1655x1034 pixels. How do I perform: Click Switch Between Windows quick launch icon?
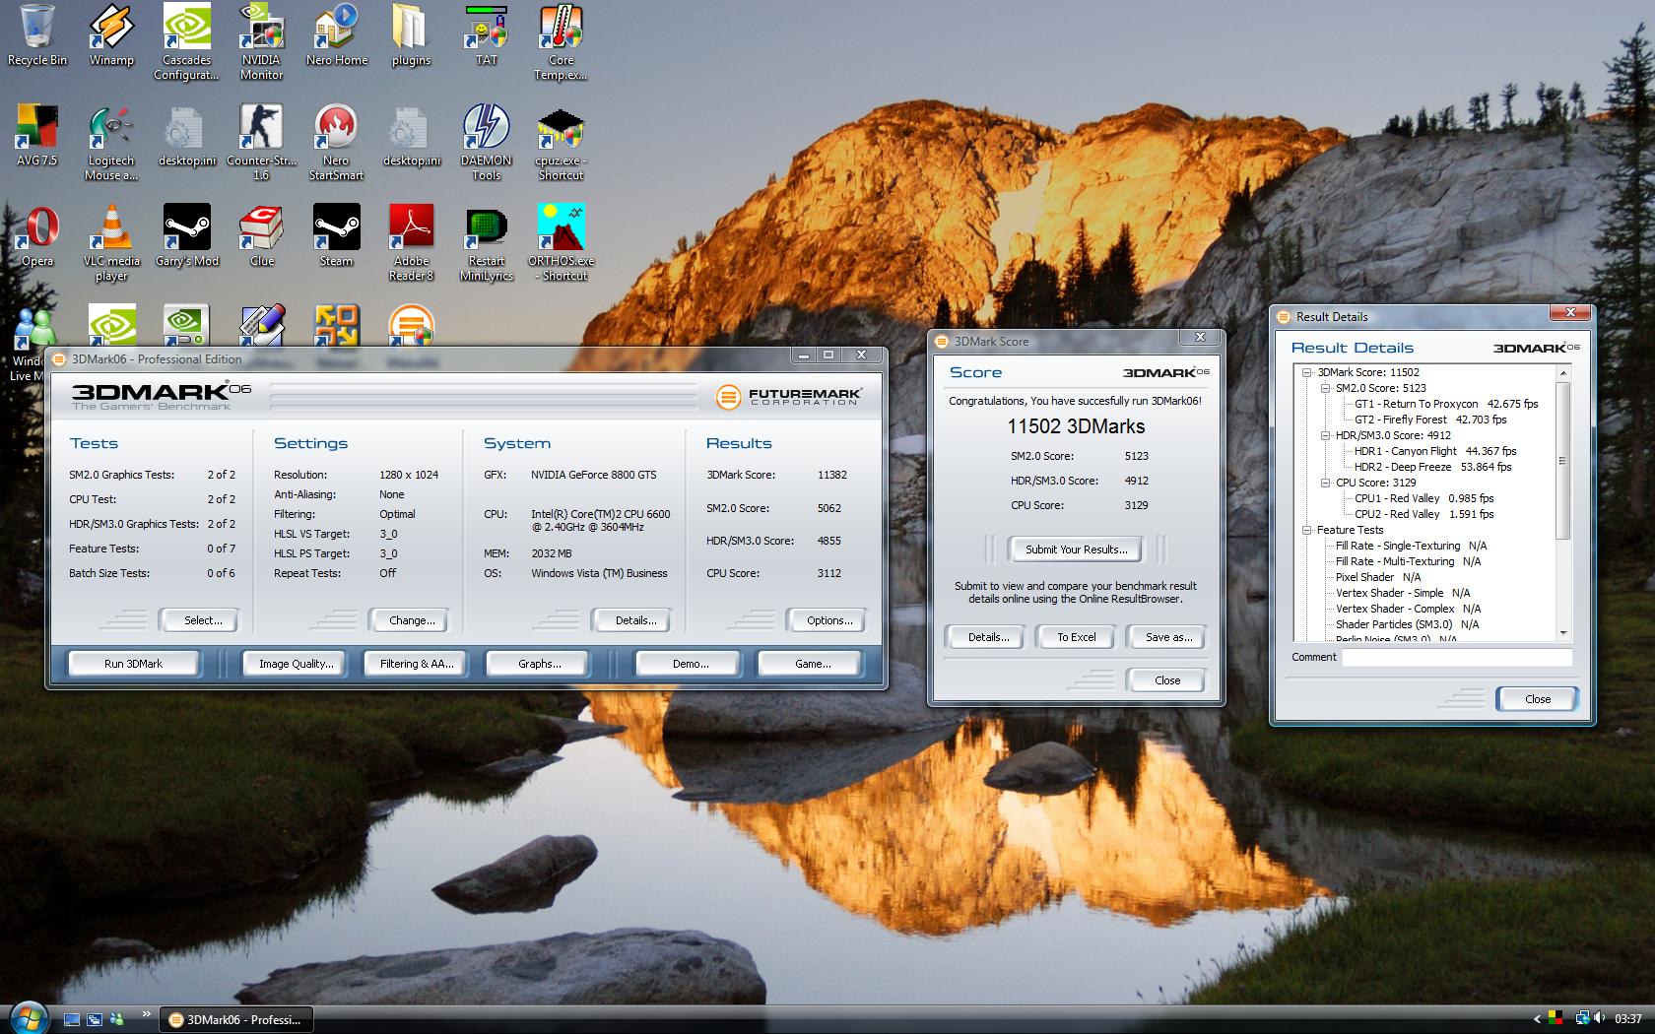(95, 1019)
